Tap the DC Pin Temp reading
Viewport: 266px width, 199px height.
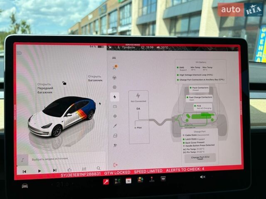(x=194, y=152)
